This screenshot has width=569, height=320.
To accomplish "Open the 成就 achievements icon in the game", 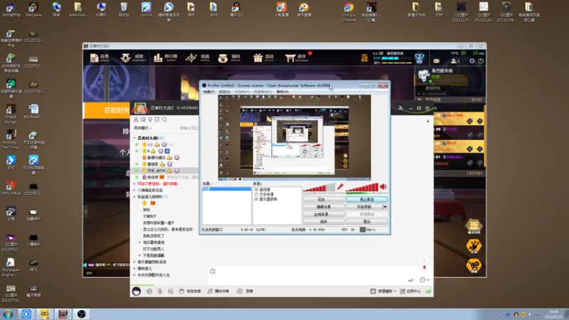I will [x=126, y=58].
